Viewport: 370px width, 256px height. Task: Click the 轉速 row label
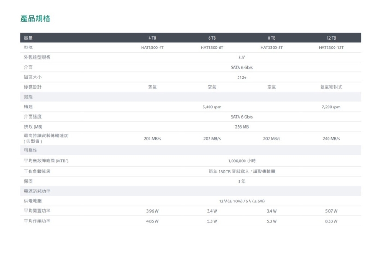[28, 107]
